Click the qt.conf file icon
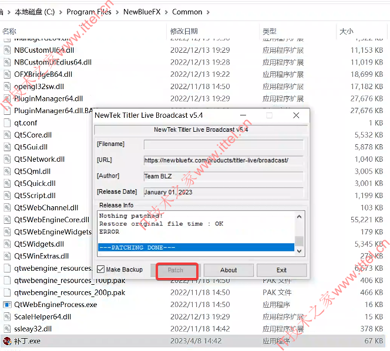Viewport: 390px width, 351px height. click(x=7, y=123)
